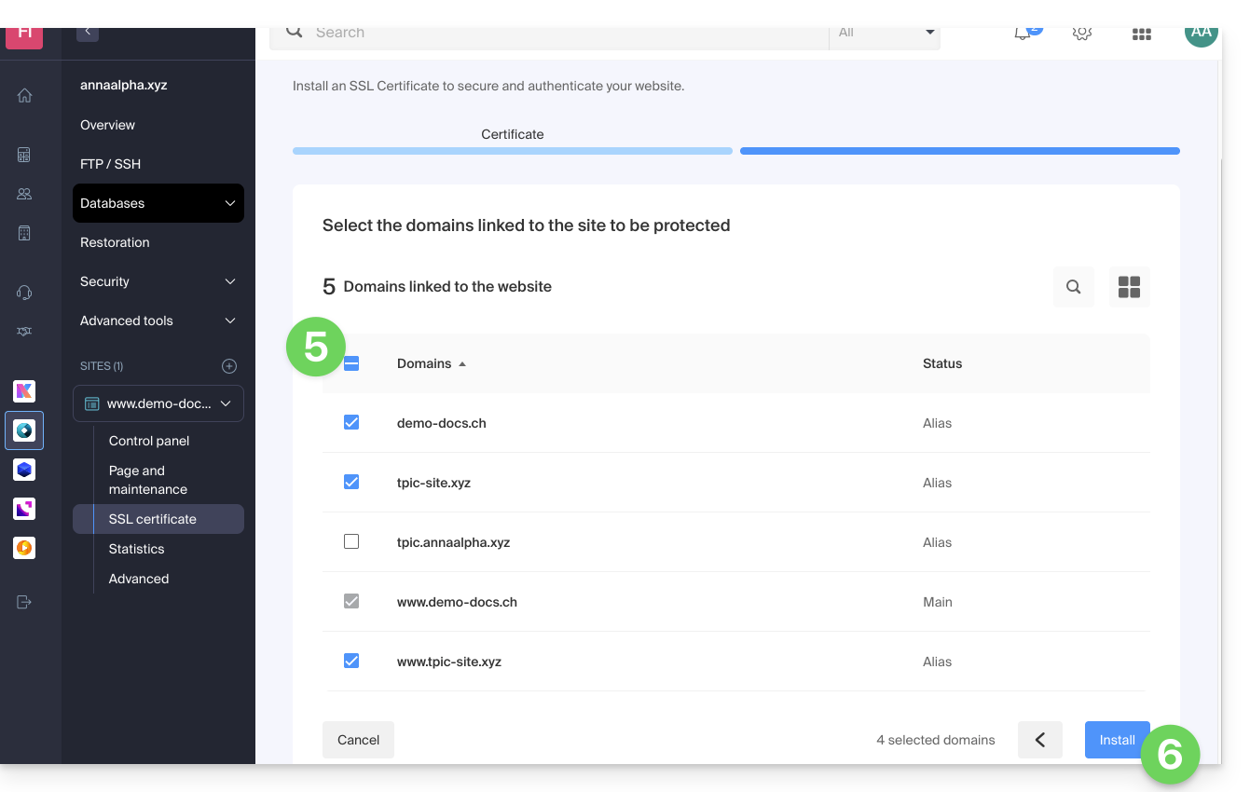Switch to grid view of domains

(1129, 287)
